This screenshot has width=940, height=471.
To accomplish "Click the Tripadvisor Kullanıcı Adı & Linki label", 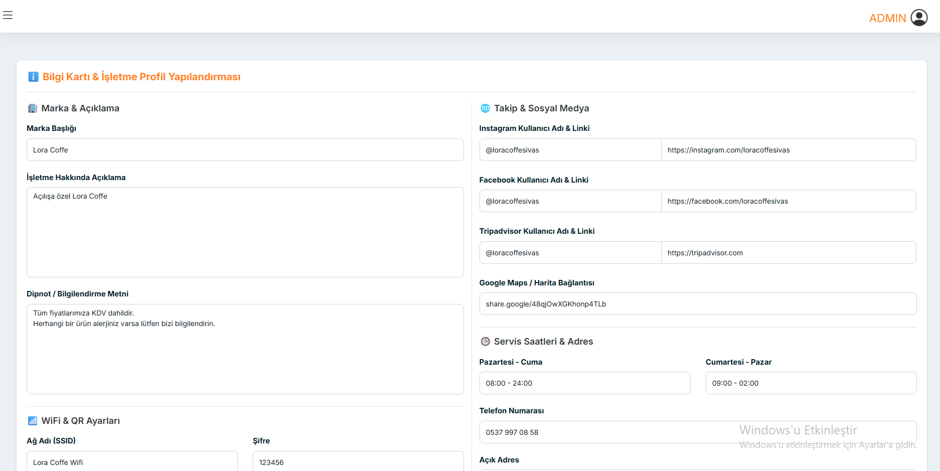I will [x=537, y=231].
